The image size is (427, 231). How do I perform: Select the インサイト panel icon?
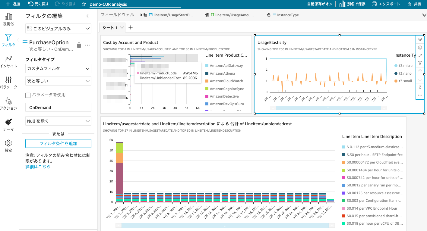[x=8, y=59]
